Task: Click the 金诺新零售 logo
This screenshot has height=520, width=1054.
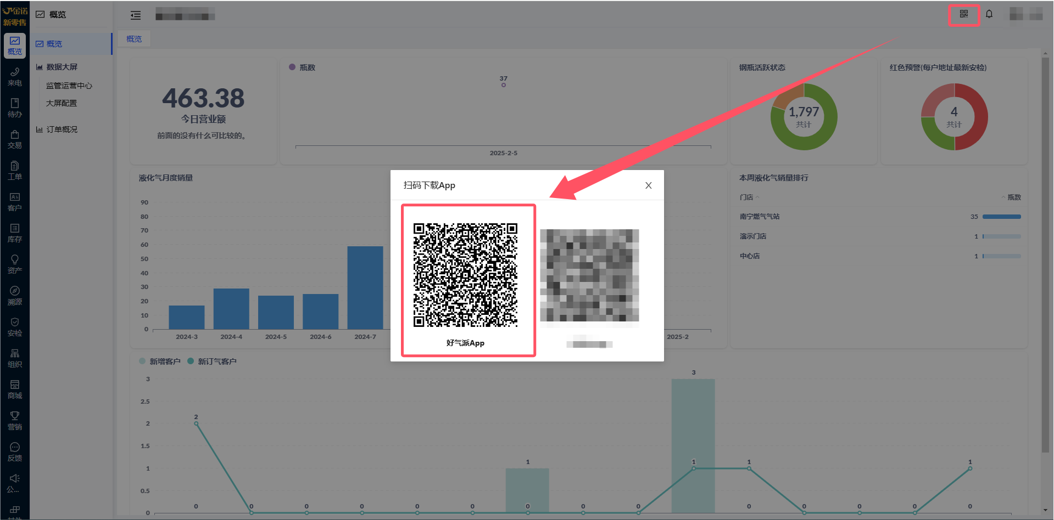Action: pos(15,16)
